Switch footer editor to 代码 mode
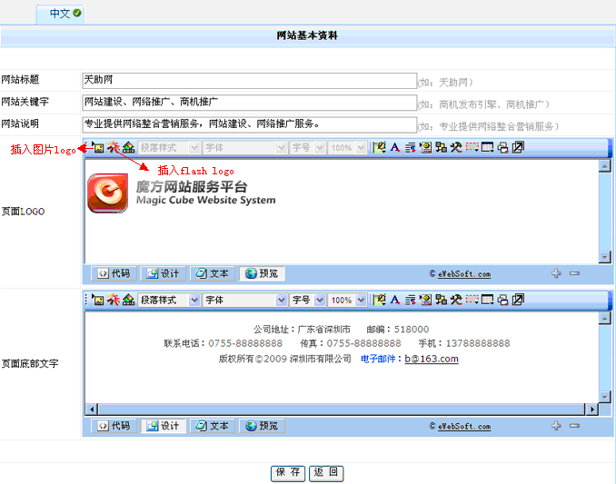Screen dimensions: 616x484 pyautogui.click(x=114, y=426)
